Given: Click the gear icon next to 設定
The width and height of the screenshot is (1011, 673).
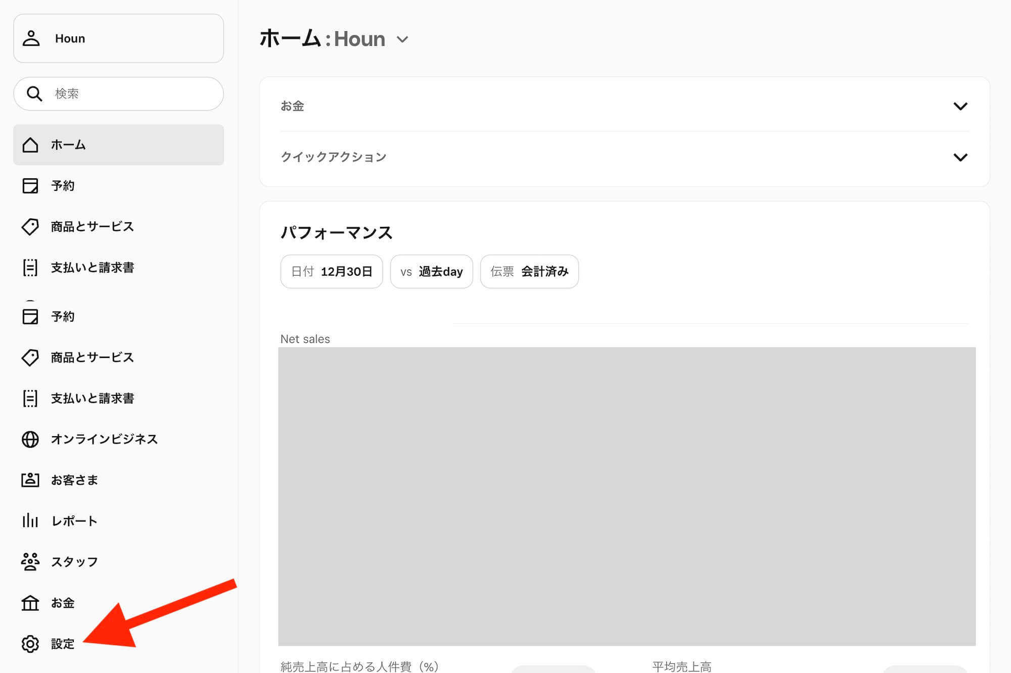Looking at the screenshot, I should pos(30,644).
